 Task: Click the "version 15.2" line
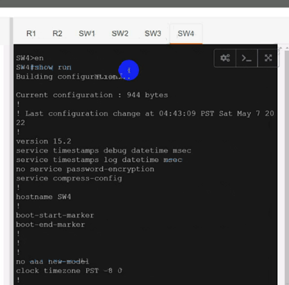click(44, 141)
